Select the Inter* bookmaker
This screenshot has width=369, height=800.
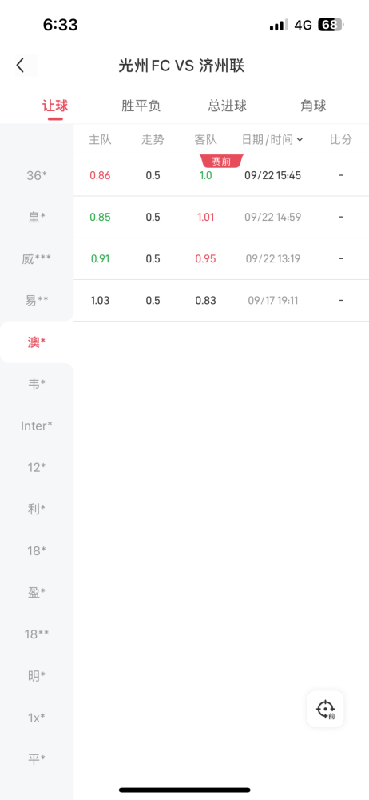click(x=37, y=426)
